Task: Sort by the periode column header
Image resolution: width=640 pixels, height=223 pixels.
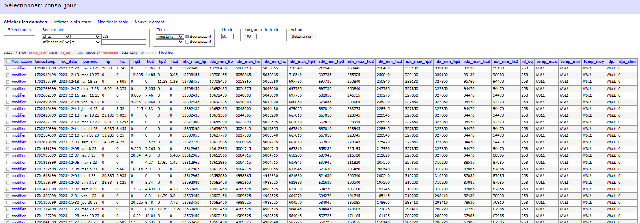Action: tap(90, 62)
